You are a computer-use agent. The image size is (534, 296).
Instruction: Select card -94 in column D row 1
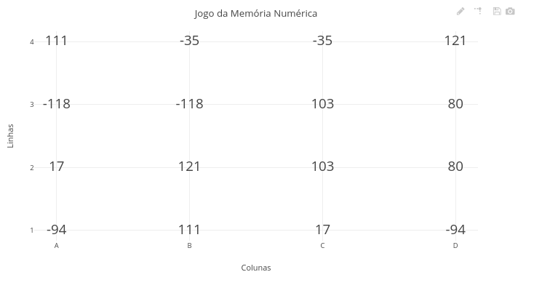[455, 230]
